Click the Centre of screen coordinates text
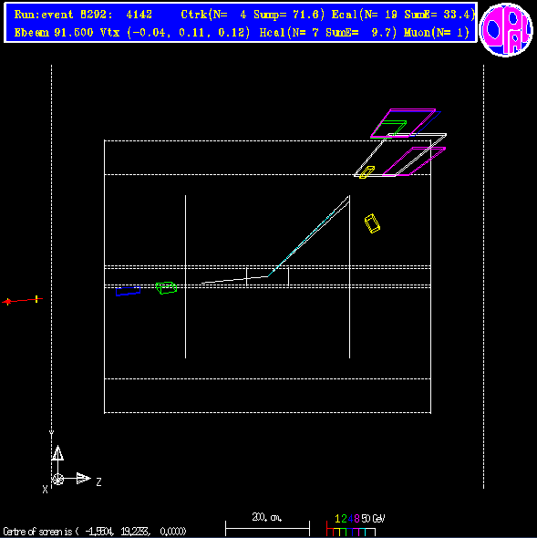Screen dimensions: 537x538 94,532
